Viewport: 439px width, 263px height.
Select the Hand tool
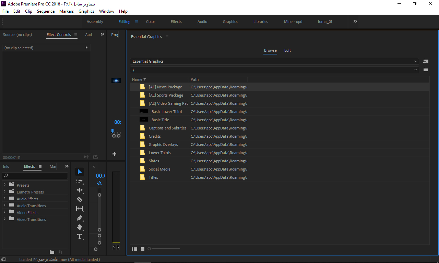pyautogui.click(x=80, y=227)
